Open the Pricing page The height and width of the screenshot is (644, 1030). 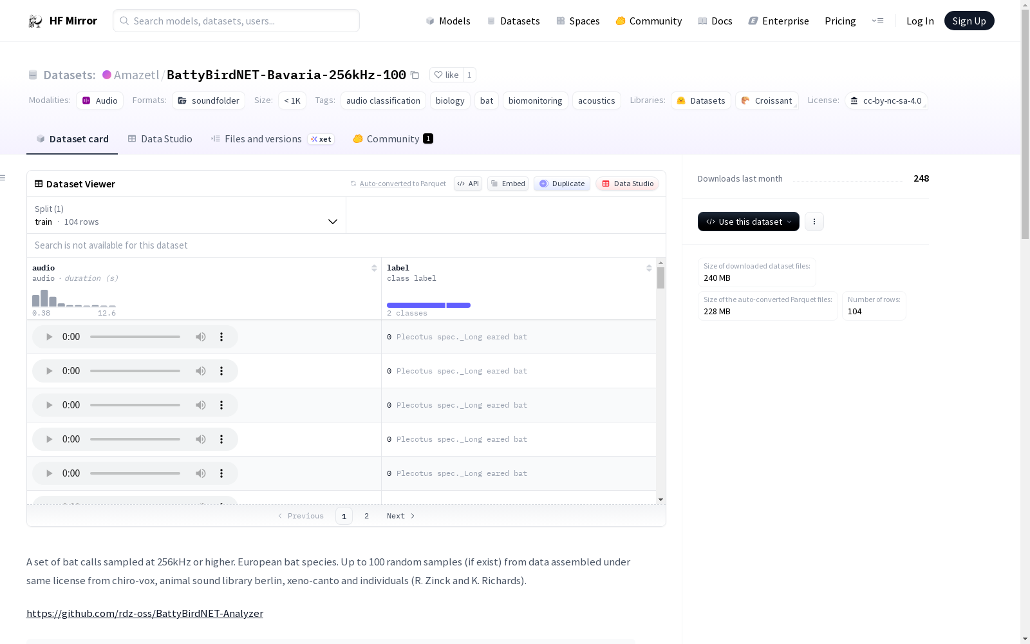pos(840,21)
